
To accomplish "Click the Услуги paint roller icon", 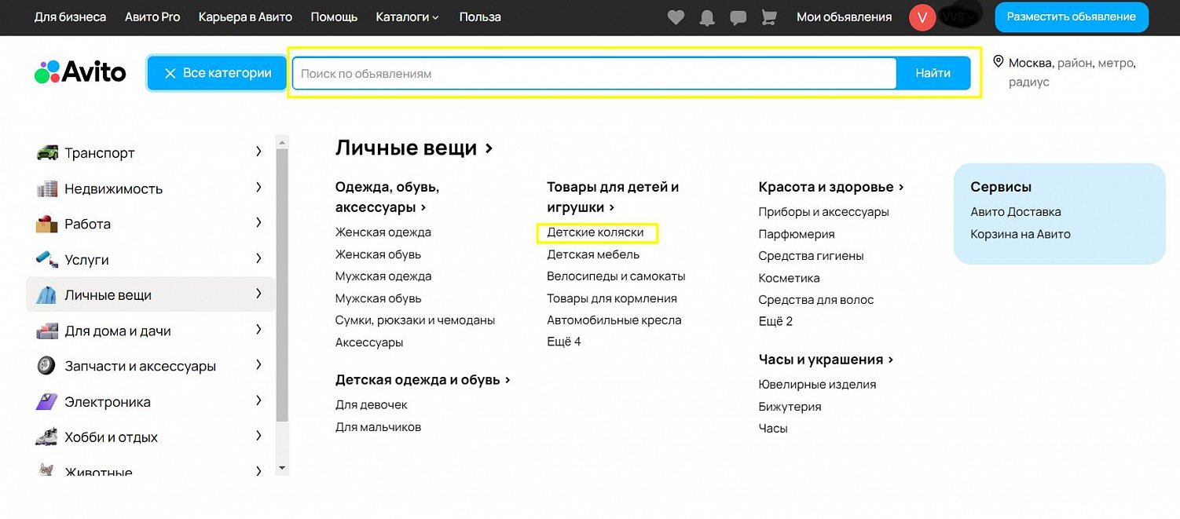I will coord(47,259).
